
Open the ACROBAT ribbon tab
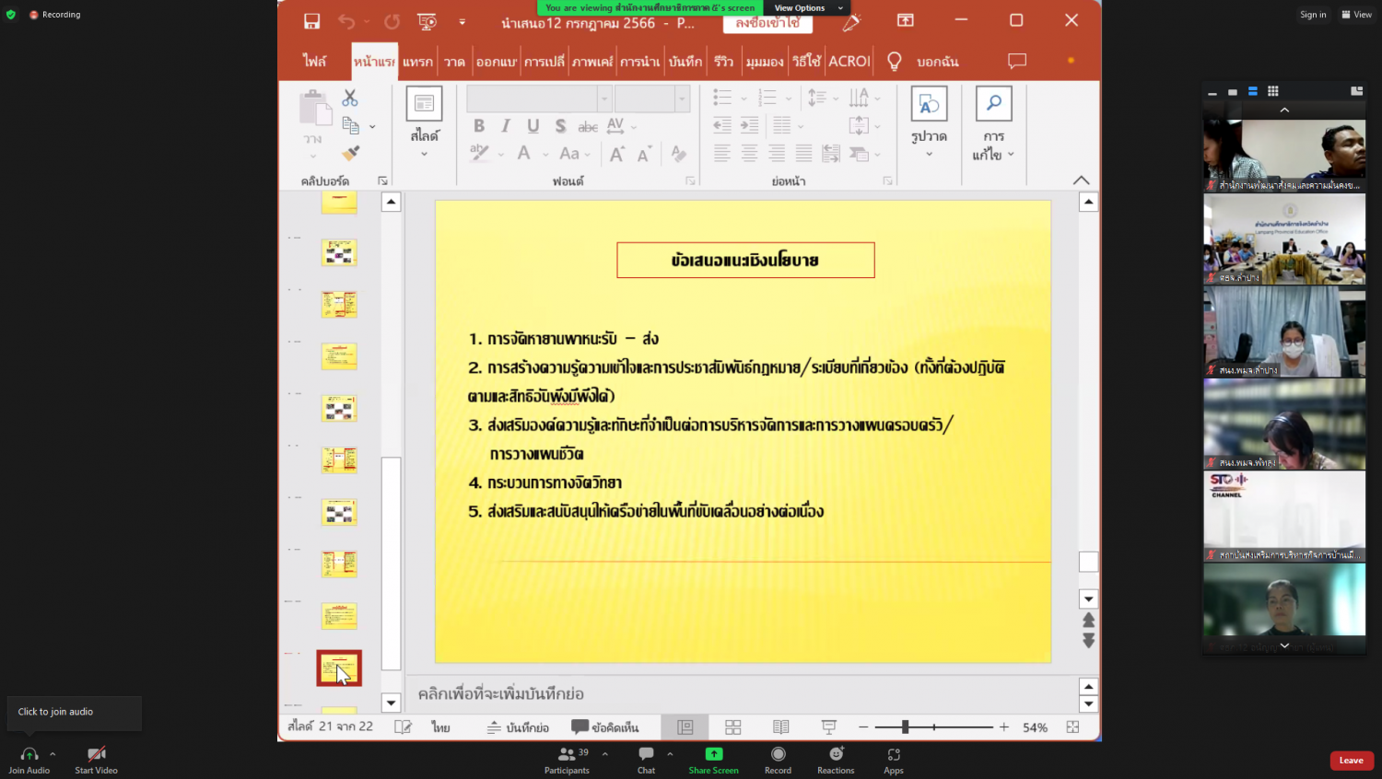pos(849,62)
